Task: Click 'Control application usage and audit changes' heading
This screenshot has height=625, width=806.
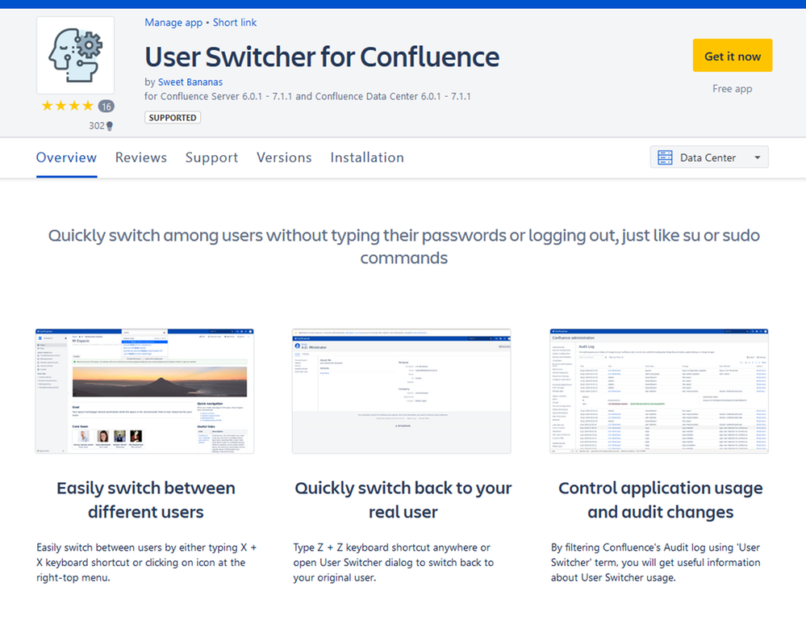Action: tap(661, 500)
